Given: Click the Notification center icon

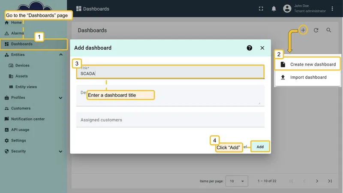Looking at the screenshot, I should coord(7,119).
